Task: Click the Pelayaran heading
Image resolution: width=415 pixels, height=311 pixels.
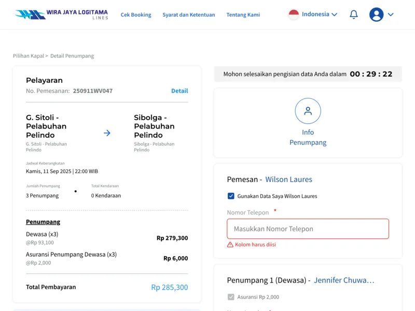Action: pos(44,80)
